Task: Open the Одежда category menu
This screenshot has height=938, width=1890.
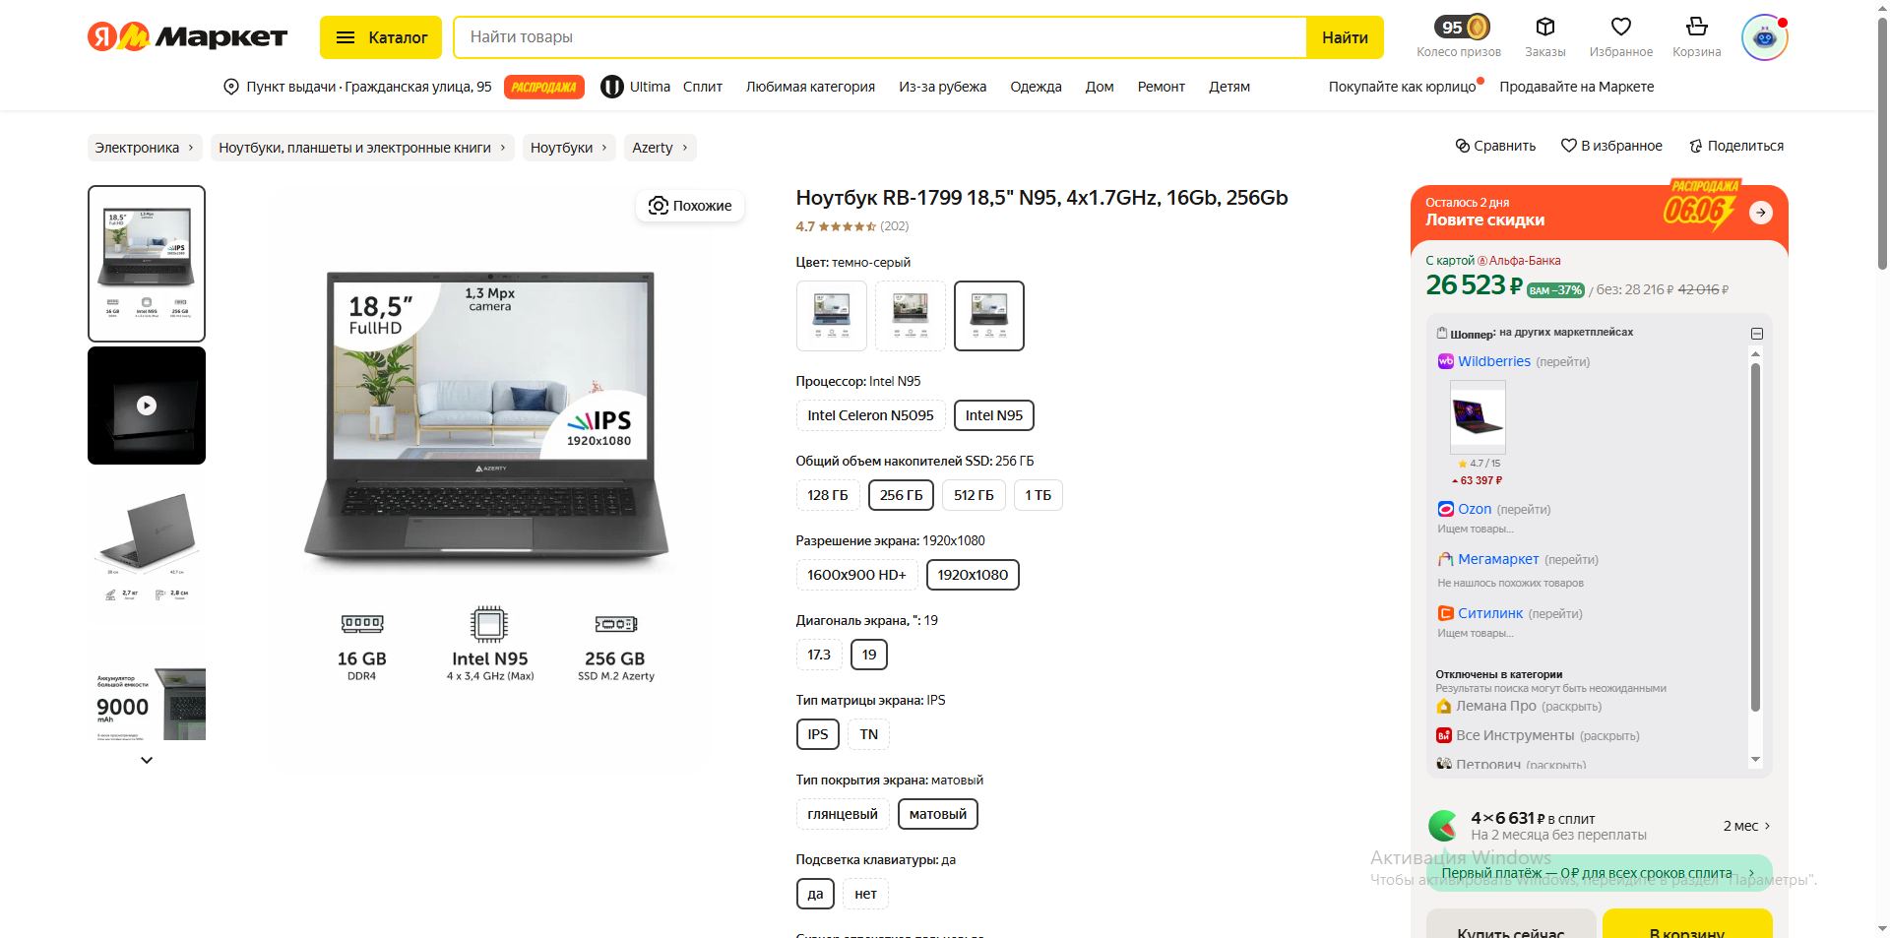Action: click(x=1036, y=87)
